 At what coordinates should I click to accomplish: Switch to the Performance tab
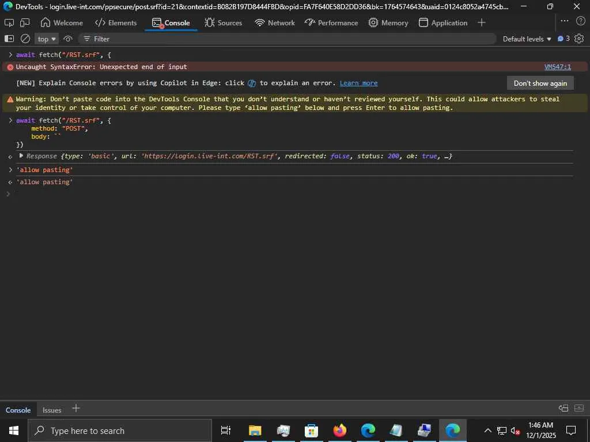pos(331,23)
